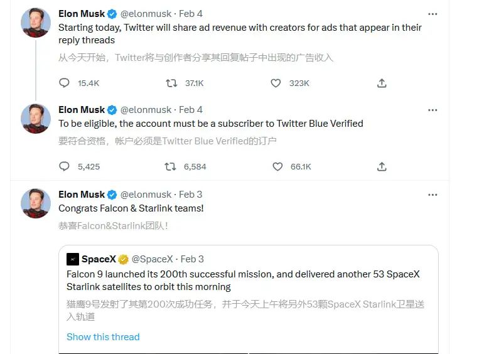Open more options on ad revenue tweet

pyautogui.click(x=432, y=14)
